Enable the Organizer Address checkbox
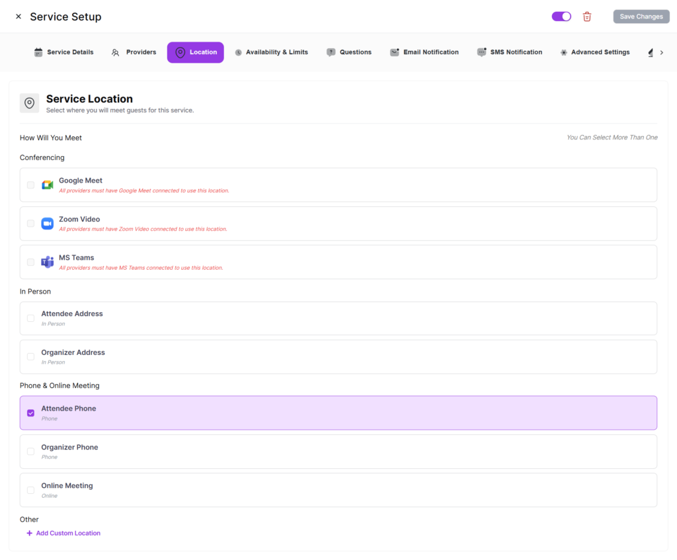Screen dimensions: 677x560 (x=30, y=357)
